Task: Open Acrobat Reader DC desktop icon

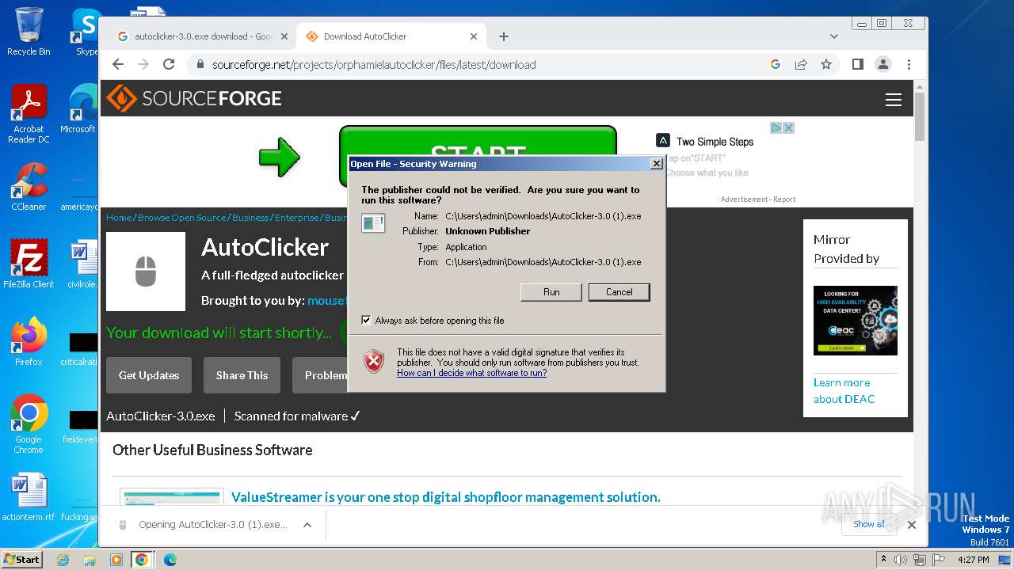Action: (x=29, y=115)
